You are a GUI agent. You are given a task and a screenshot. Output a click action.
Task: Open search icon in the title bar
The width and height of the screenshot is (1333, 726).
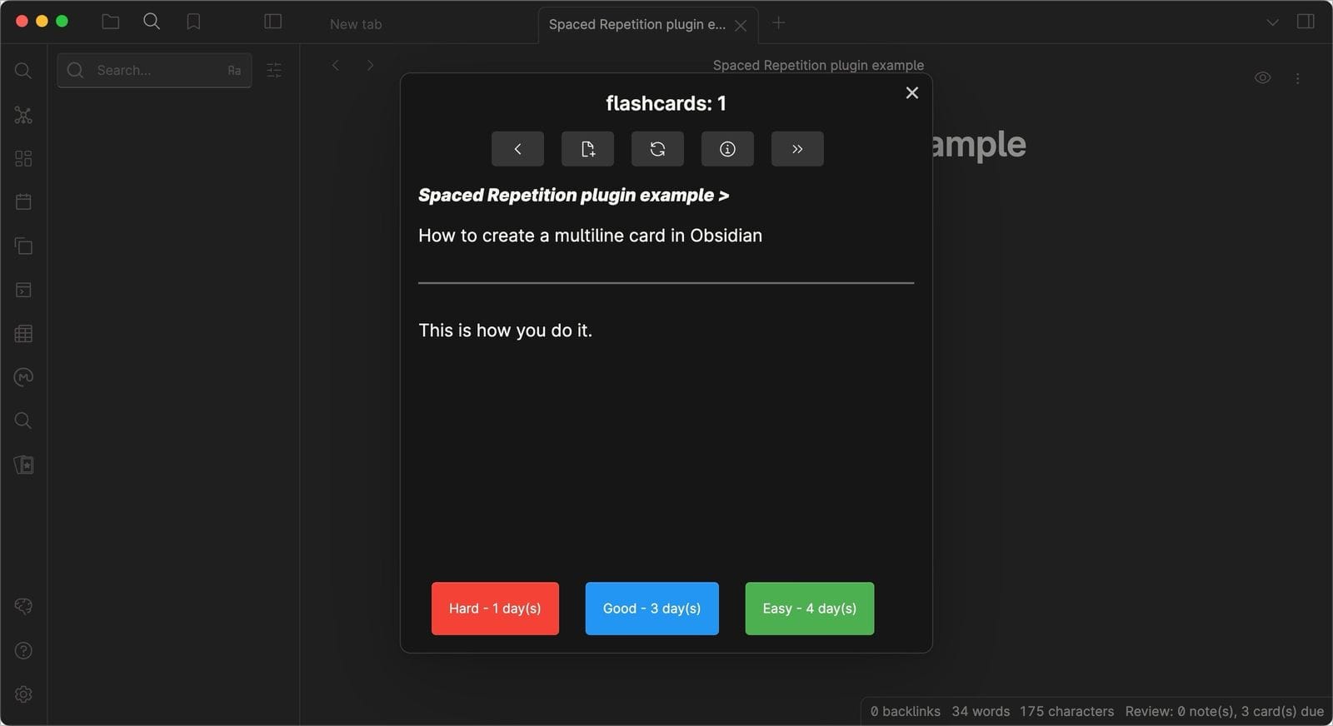tap(152, 22)
